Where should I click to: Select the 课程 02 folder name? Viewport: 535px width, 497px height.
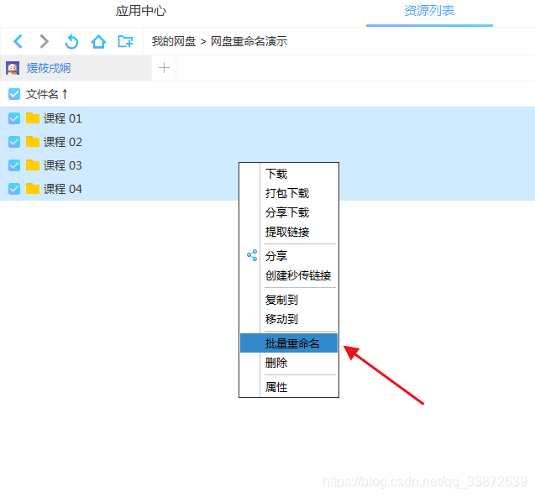[63, 142]
